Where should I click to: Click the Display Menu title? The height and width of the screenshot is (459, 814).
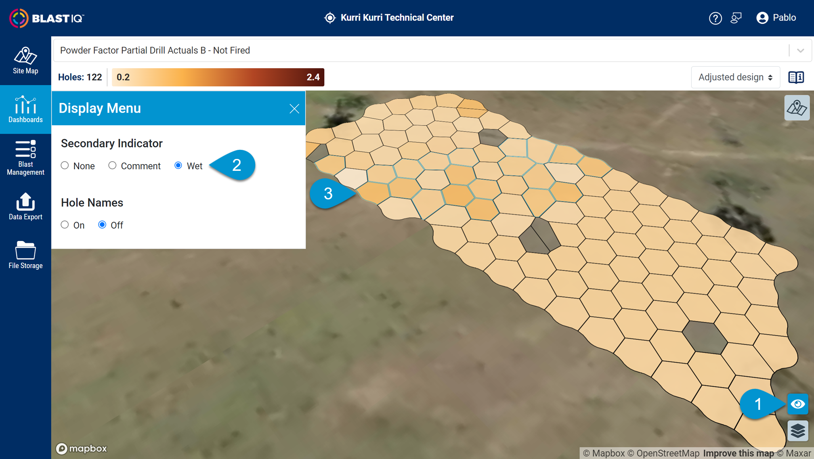pos(99,108)
